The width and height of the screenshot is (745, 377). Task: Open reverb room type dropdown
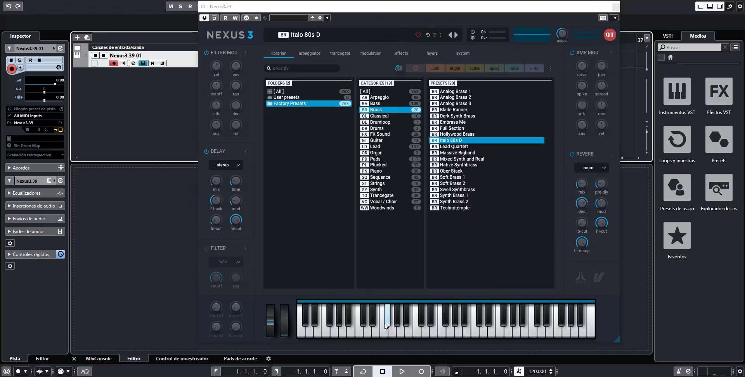[591, 168]
